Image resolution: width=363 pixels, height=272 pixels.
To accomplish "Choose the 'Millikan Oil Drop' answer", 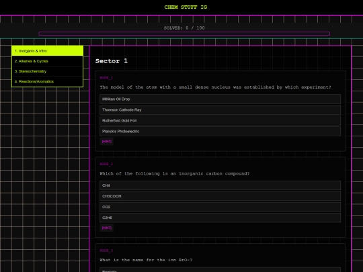I will [220, 99].
